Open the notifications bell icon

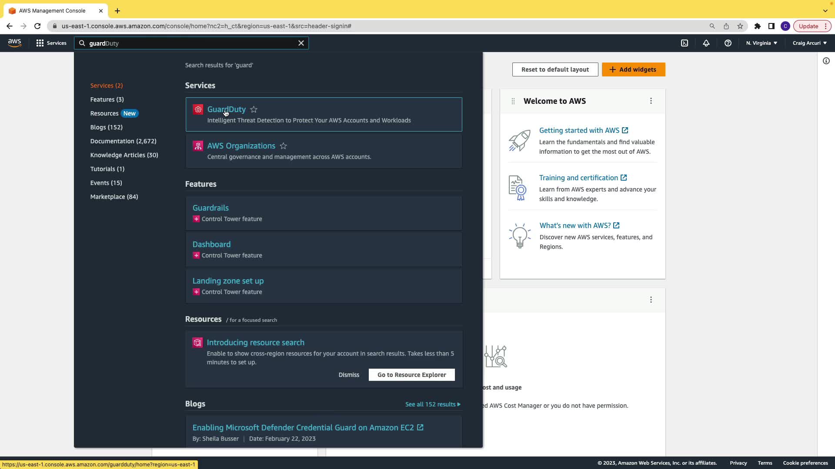click(x=706, y=43)
